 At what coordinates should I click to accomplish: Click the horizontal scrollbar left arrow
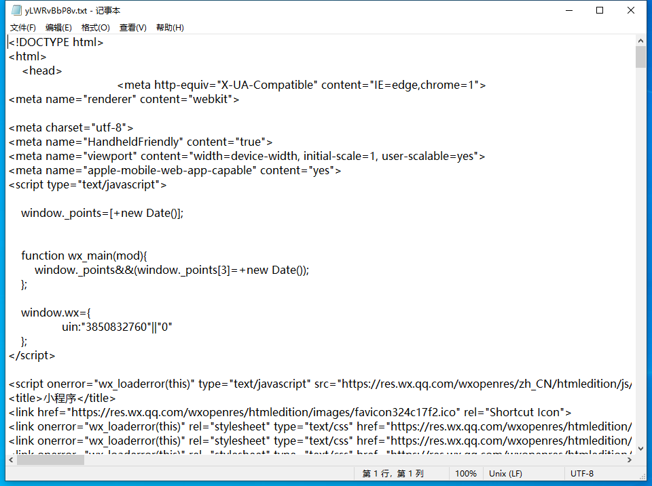point(12,460)
